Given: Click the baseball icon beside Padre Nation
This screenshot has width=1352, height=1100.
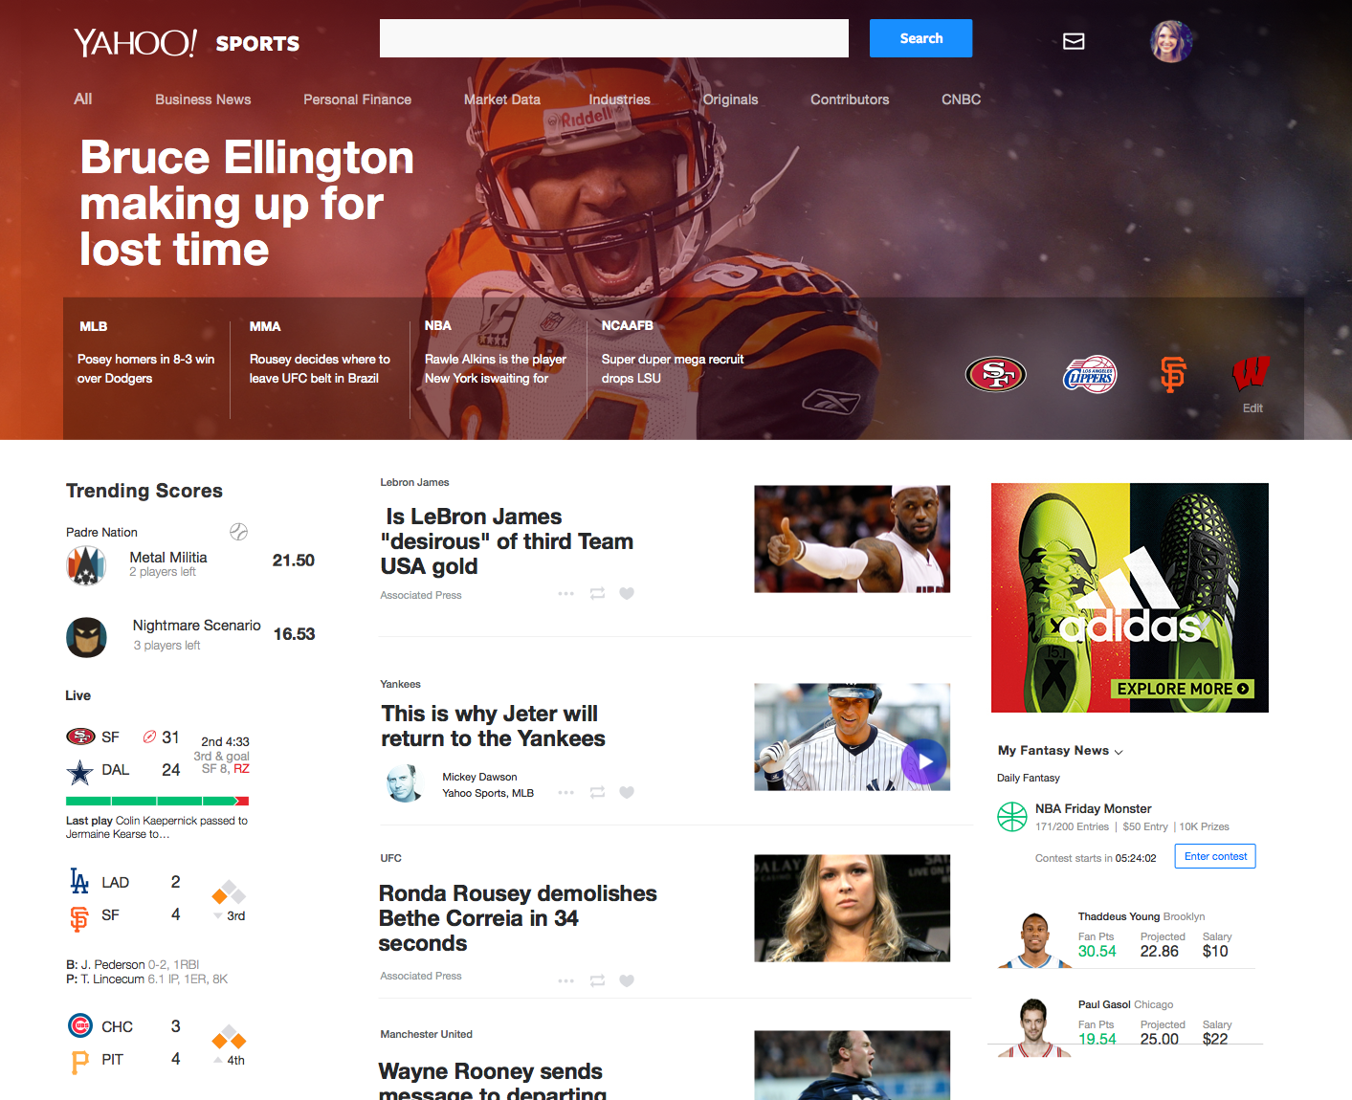Looking at the screenshot, I should [239, 532].
